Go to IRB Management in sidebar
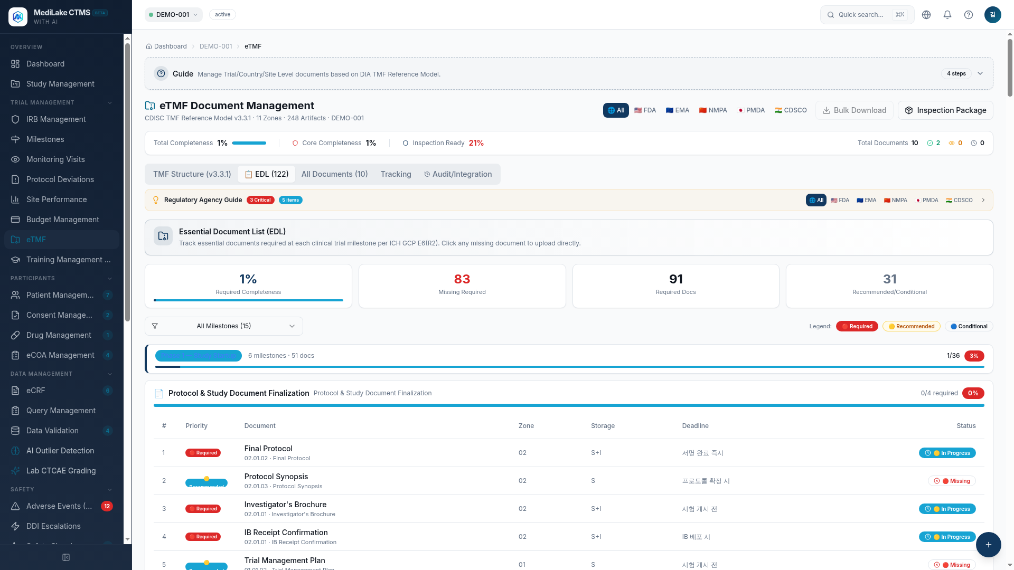The width and height of the screenshot is (1014, 570). [x=62, y=119]
